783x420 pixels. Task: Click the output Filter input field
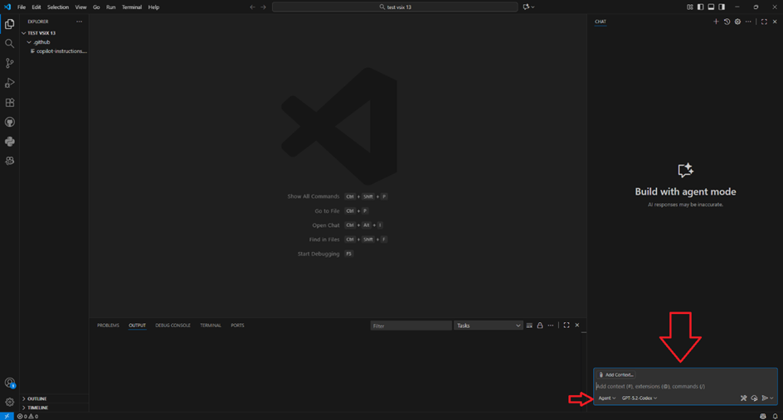[411, 326]
